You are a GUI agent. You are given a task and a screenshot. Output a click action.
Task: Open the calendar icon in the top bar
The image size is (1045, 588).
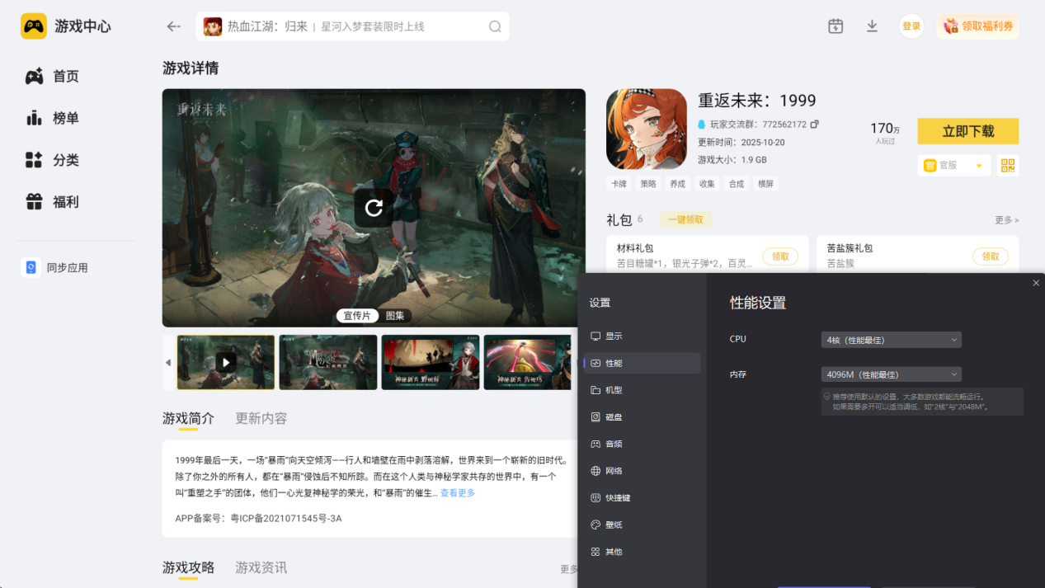click(x=835, y=26)
